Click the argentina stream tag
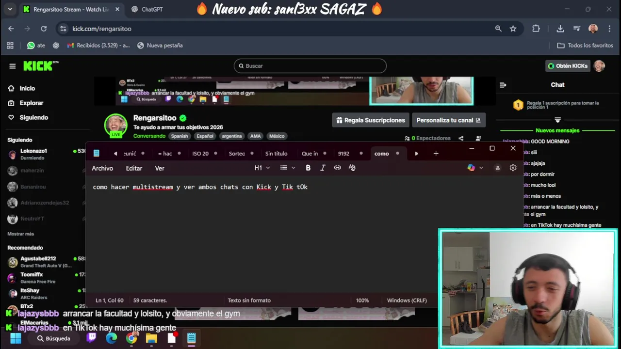This screenshot has width=621, height=349. click(231, 136)
